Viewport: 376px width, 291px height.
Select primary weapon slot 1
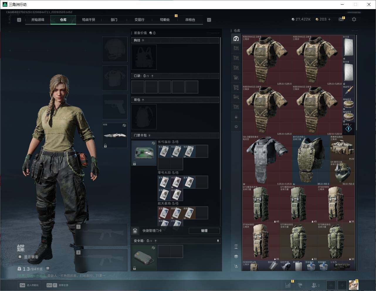point(101,235)
